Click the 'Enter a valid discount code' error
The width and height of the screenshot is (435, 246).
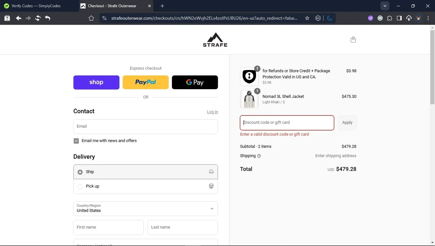click(274, 134)
